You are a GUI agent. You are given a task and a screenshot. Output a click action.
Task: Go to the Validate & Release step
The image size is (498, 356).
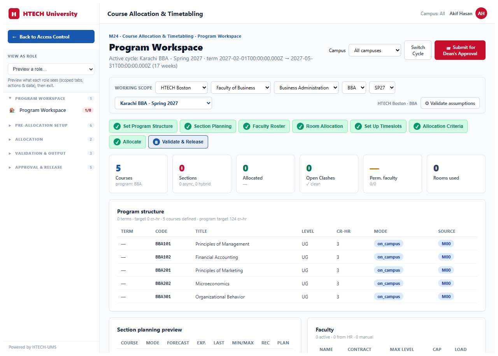pos(178,142)
